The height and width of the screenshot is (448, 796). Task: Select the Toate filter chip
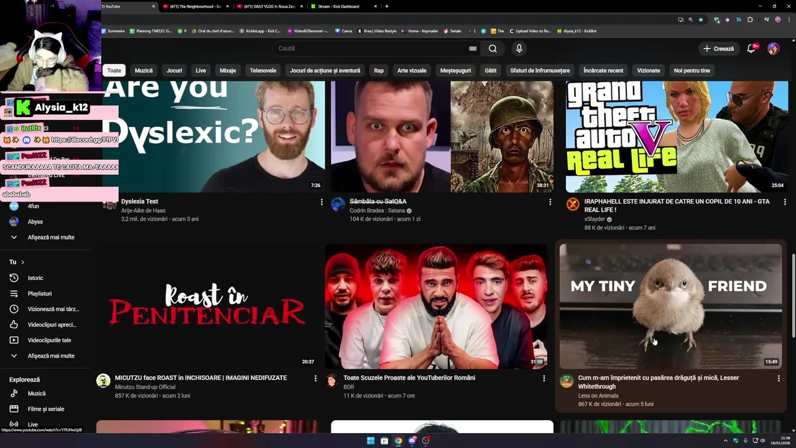pyautogui.click(x=114, y=70)
